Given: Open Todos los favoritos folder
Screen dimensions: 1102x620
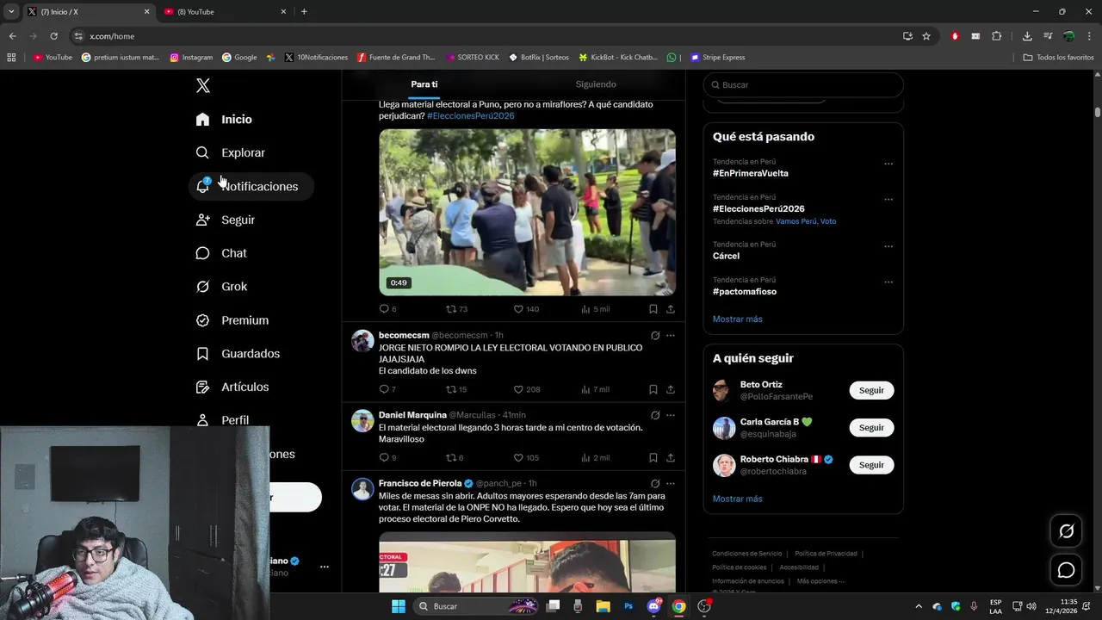Looking at the screenshot, I should tap(1058, 58).
